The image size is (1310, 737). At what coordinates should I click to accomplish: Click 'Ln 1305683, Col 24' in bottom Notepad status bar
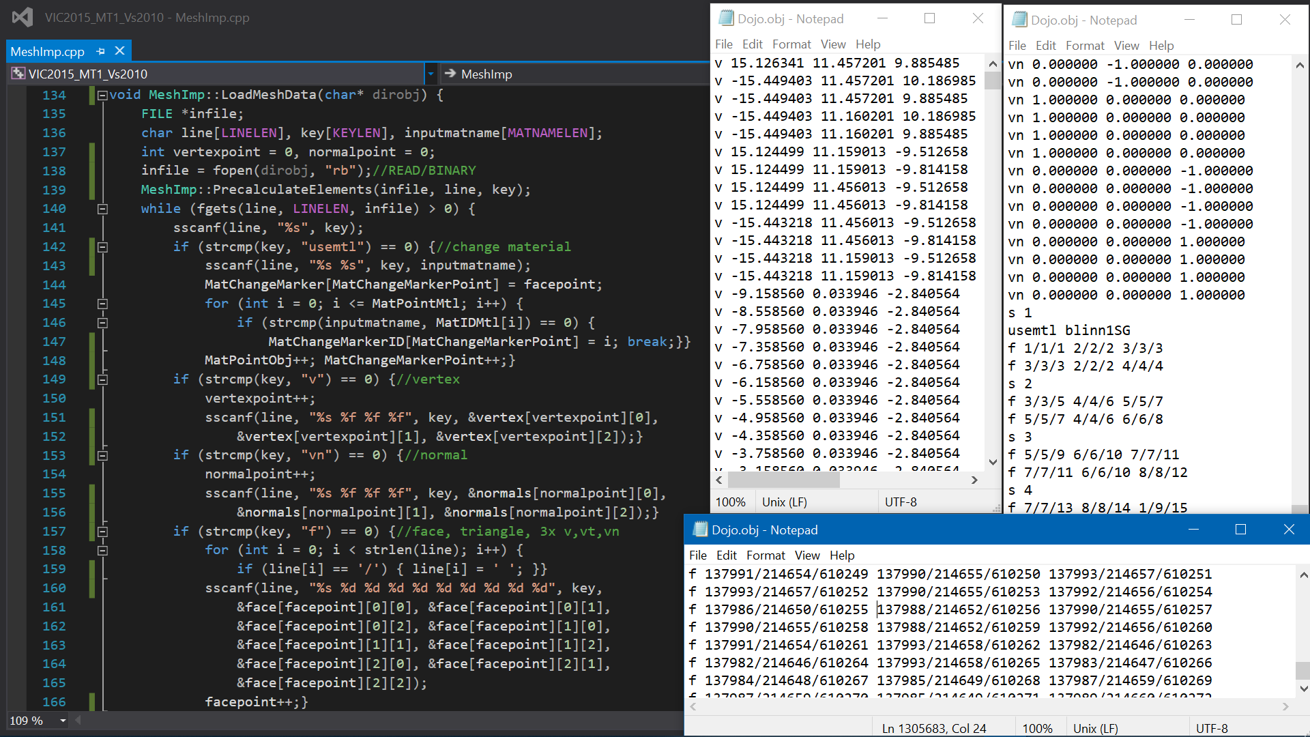coord(934,728)
